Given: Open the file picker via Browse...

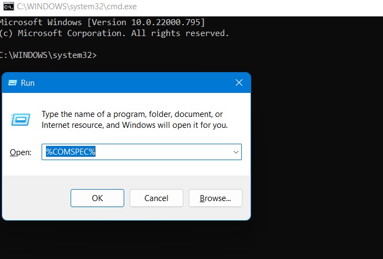Looking at the screenshot, I should [x=216, y=198].
